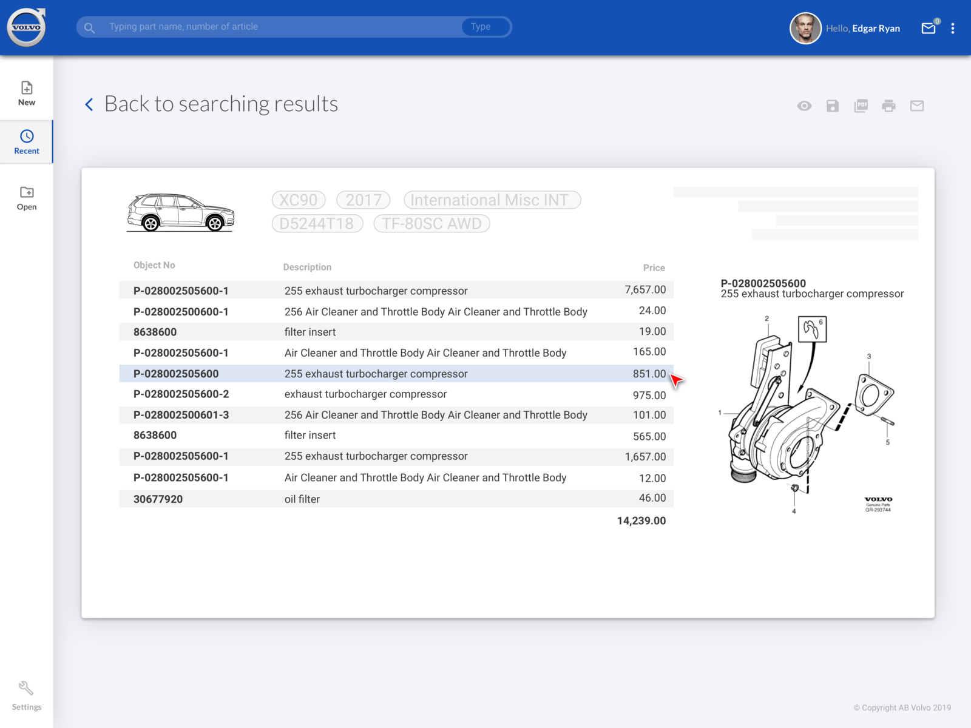Click description 'exhaust turbocharger compressor' without number
The width and height of the screenshot is (971, 728).
[365, 394]
